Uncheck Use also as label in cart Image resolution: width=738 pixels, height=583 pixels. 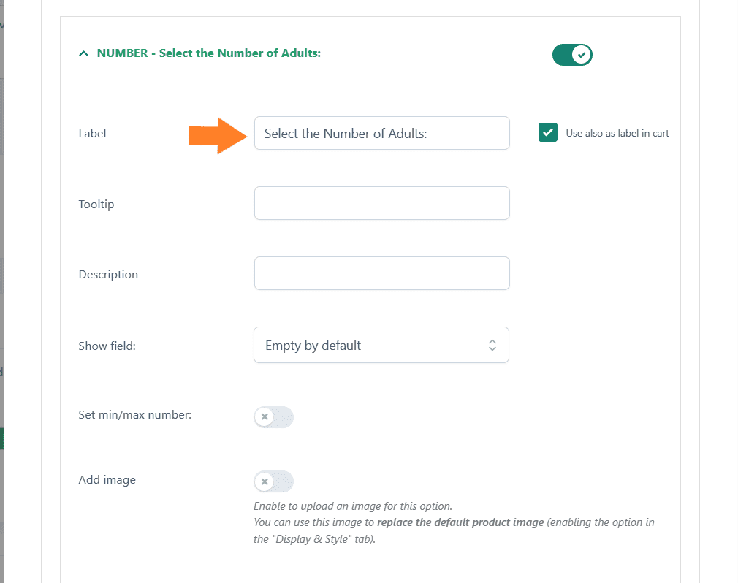548,133
